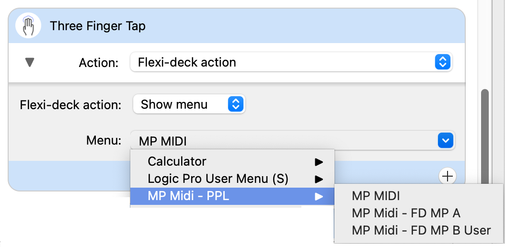
Task: Click the three-finger hand gesture icon
Action: (28, 25)
